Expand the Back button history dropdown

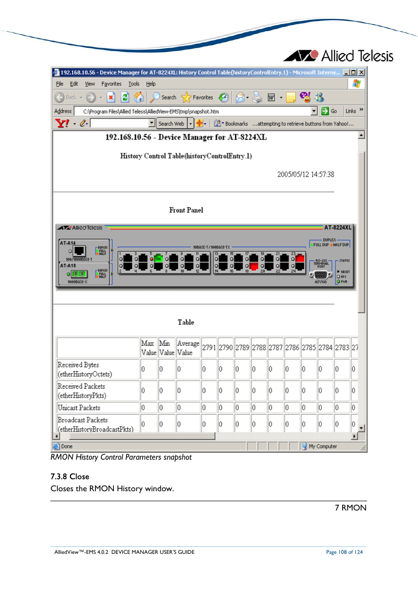(81, 98)
